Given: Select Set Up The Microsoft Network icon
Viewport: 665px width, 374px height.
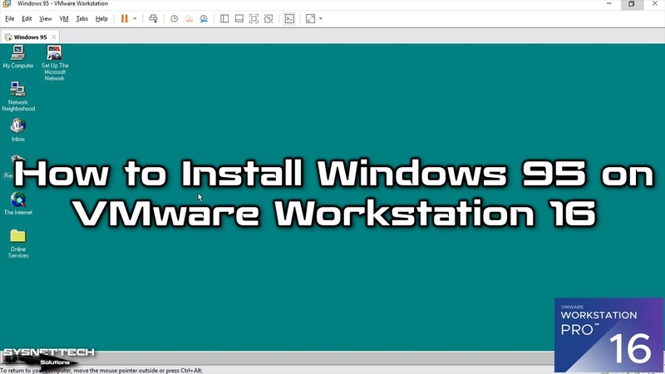Looking at the screenshot, I should [x=55, y=63].
